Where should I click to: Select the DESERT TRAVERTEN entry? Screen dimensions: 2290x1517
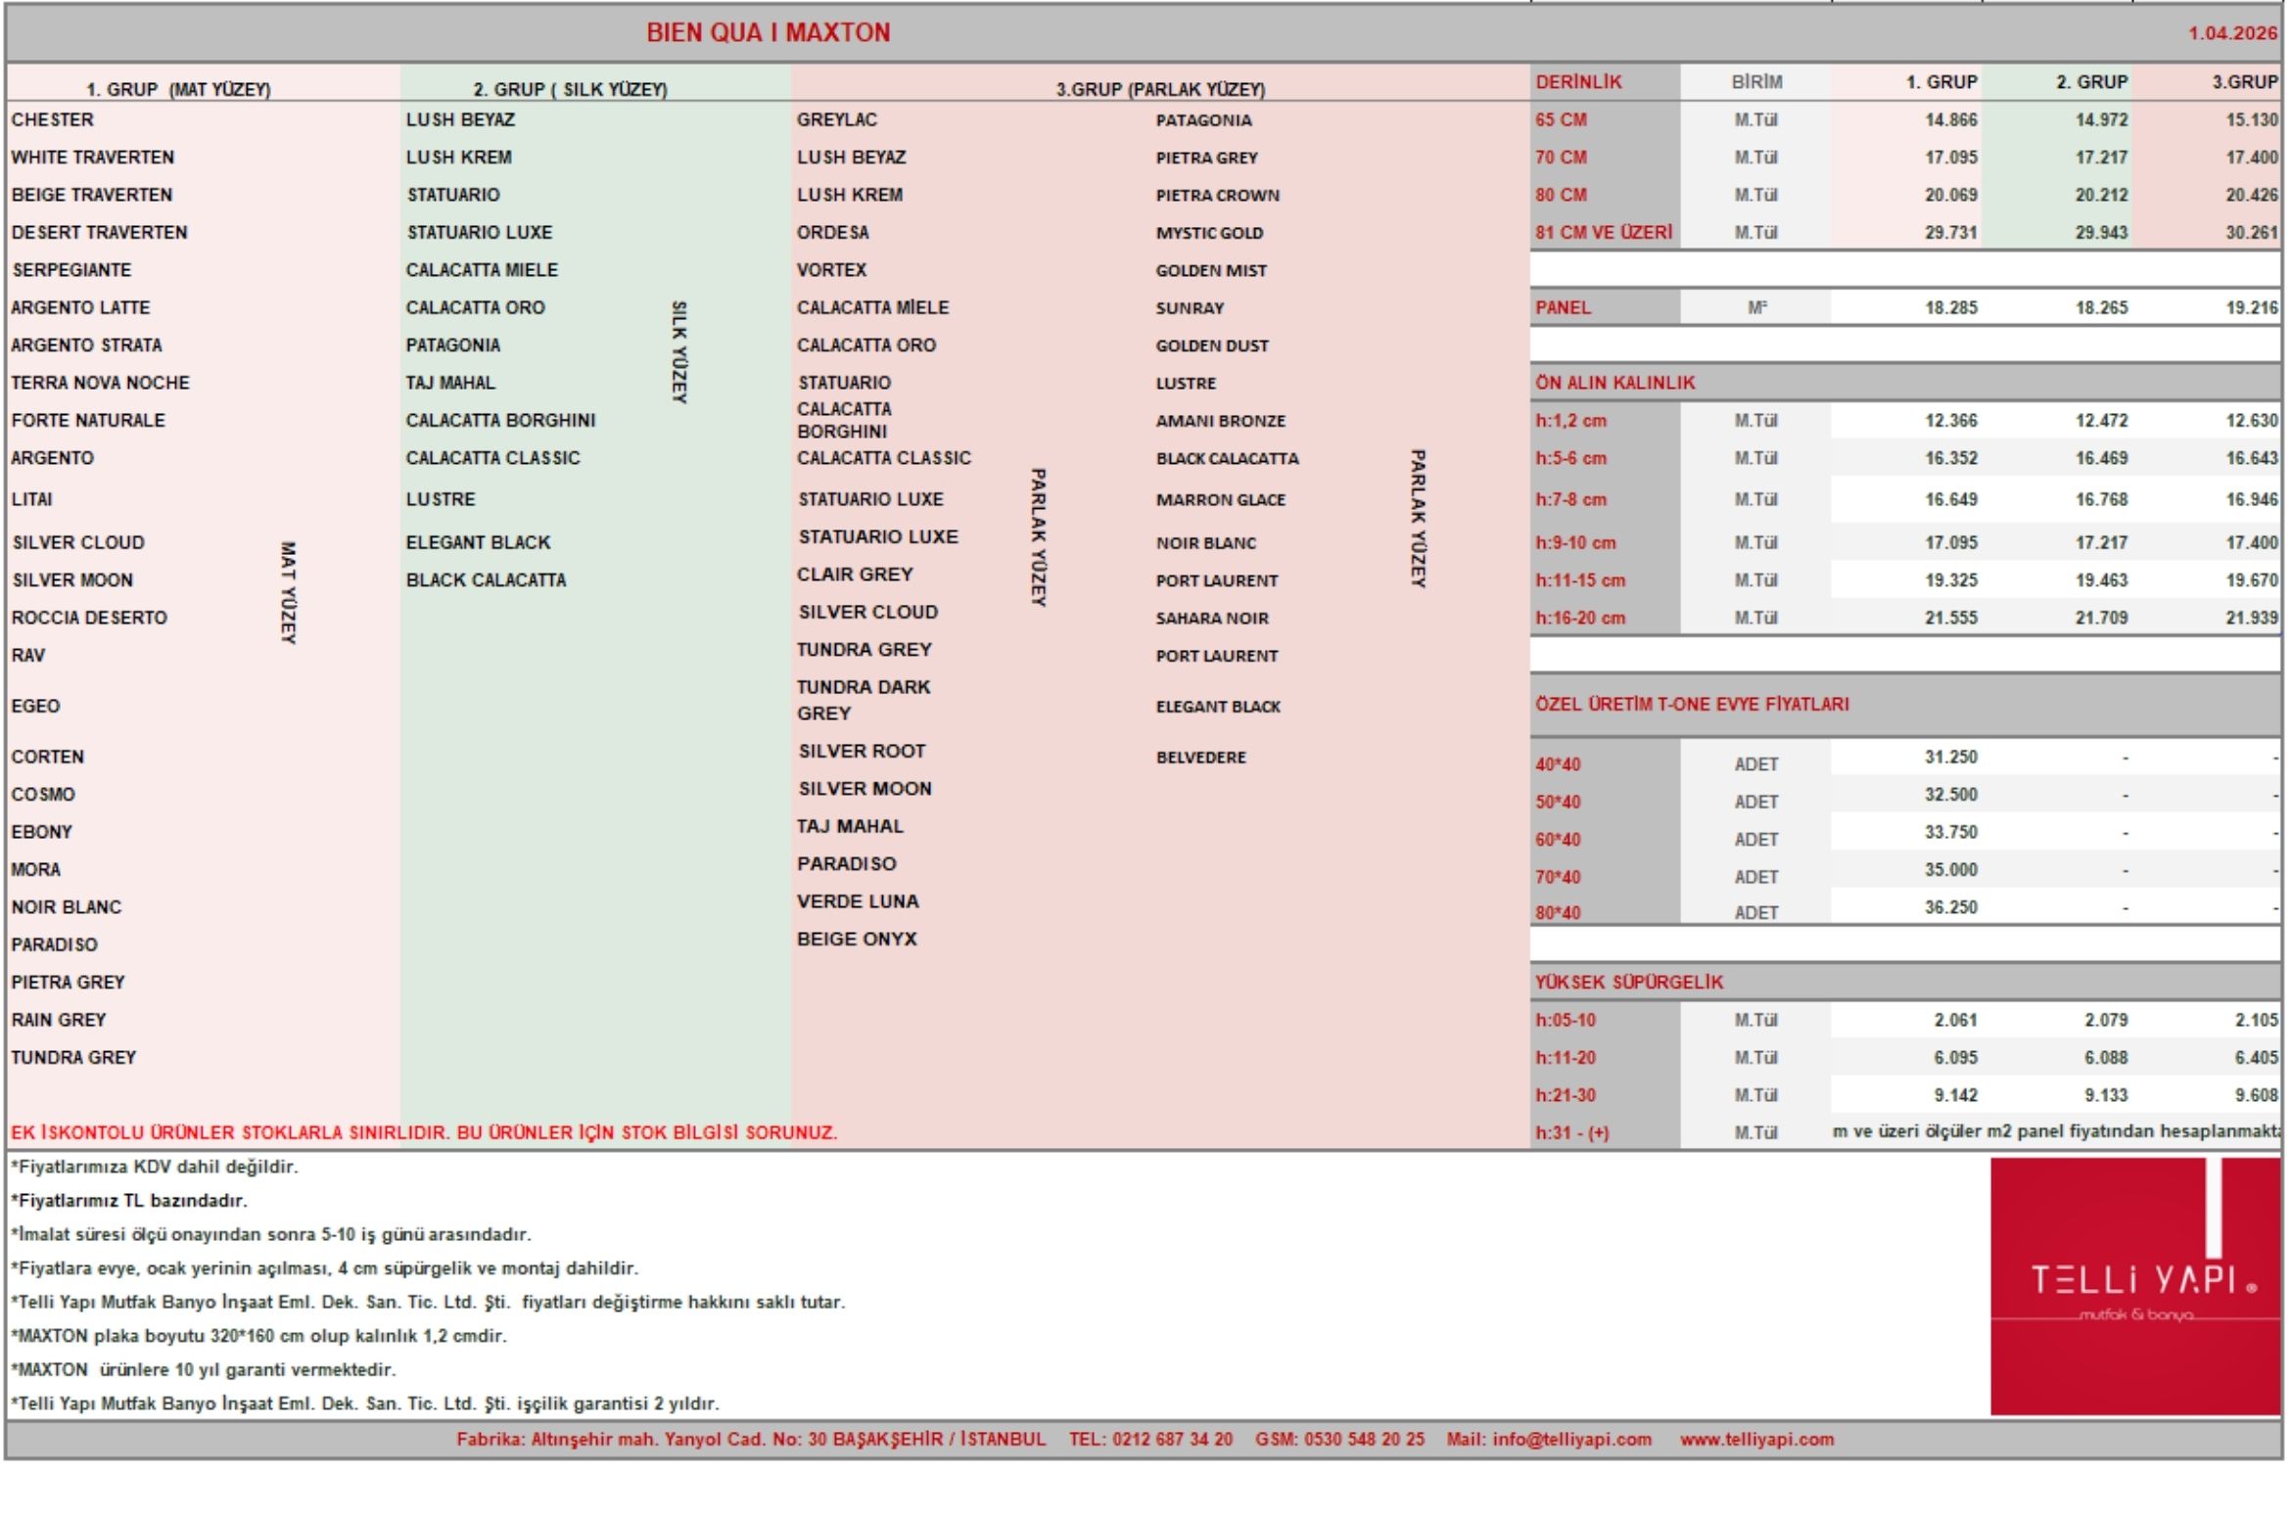[99, 232]
